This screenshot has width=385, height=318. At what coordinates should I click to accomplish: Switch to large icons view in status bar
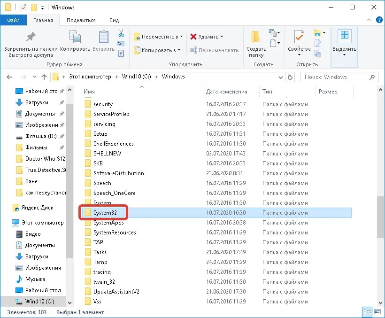377,312
